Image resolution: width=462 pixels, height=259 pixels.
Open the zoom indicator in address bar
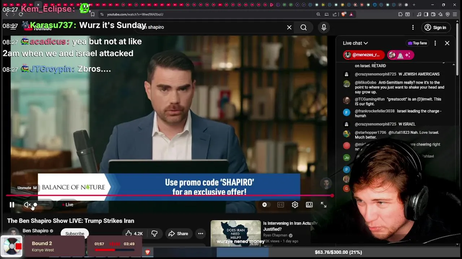coord(318,14)
